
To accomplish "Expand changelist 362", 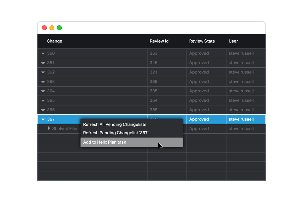I will point(43,72).
